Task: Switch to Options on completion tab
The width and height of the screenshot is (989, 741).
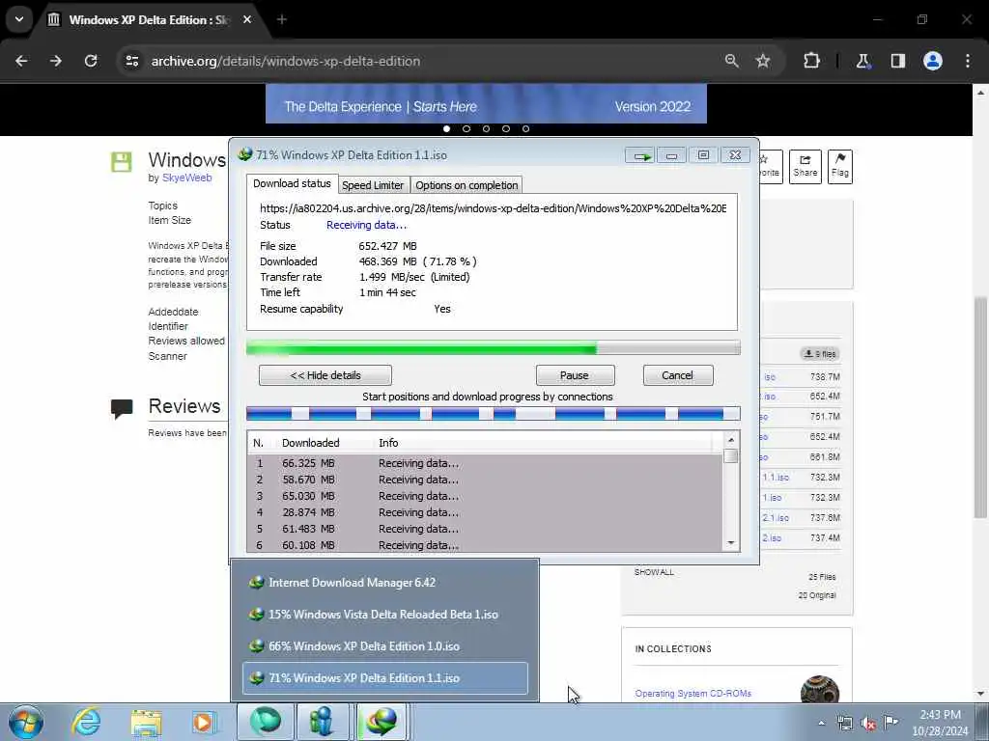Action: [466, 185]
